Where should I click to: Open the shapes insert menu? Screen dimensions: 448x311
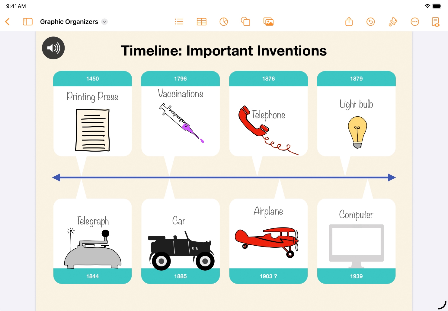tap(245, 22)
